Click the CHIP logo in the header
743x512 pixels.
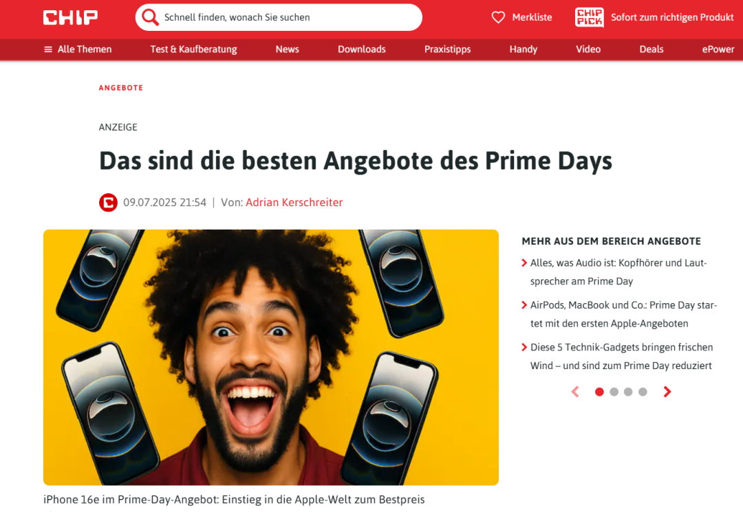click(x=70, y=17)
